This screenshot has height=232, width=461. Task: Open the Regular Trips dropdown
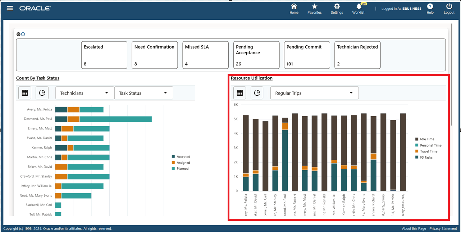[314, 93]
